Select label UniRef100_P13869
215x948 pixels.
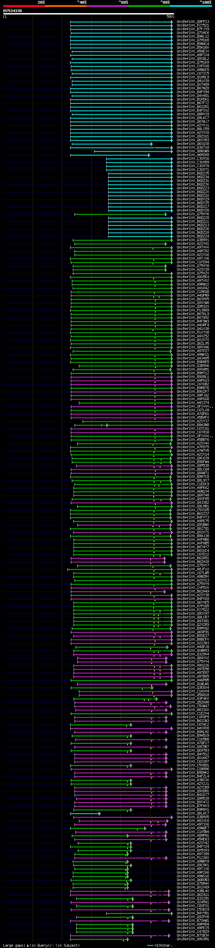click(x=193, y=310)
